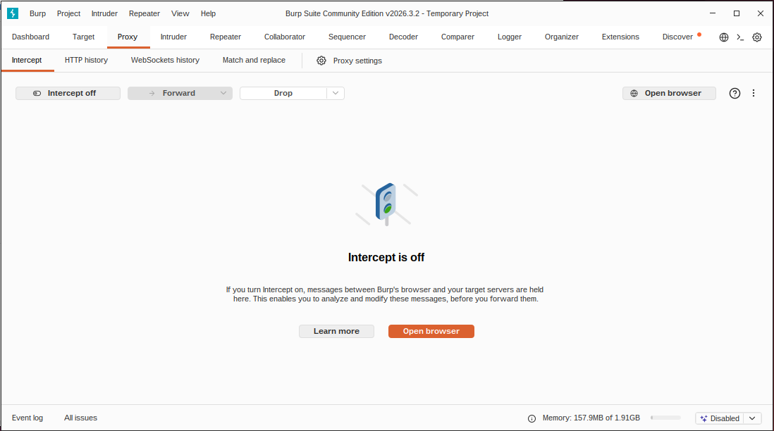Open the Repeater menu in menu bar
The width and height of the screenshot is (774, 431).
coord(144,14)
